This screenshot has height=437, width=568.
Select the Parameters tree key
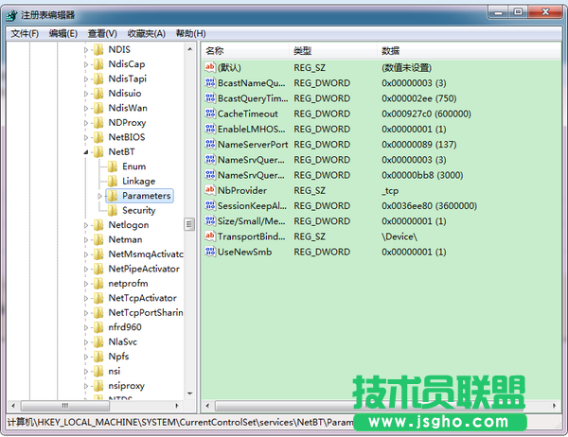(x=147, y=196)
